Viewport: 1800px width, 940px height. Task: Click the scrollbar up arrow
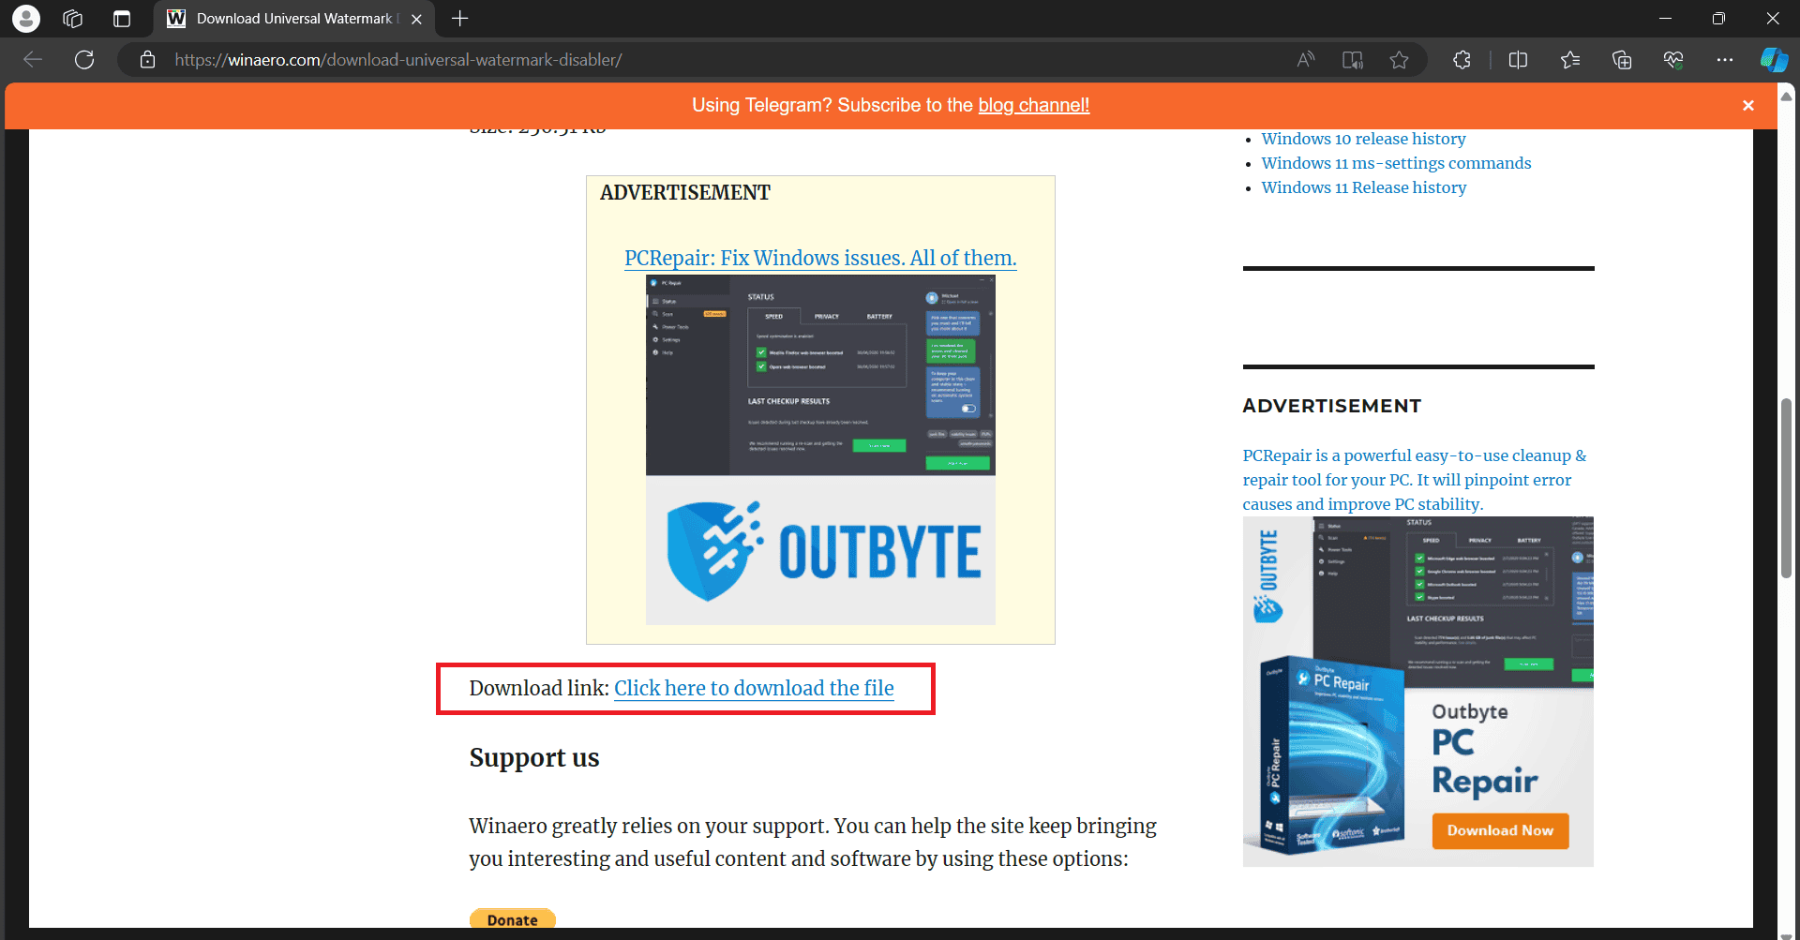coord(1787,95)
